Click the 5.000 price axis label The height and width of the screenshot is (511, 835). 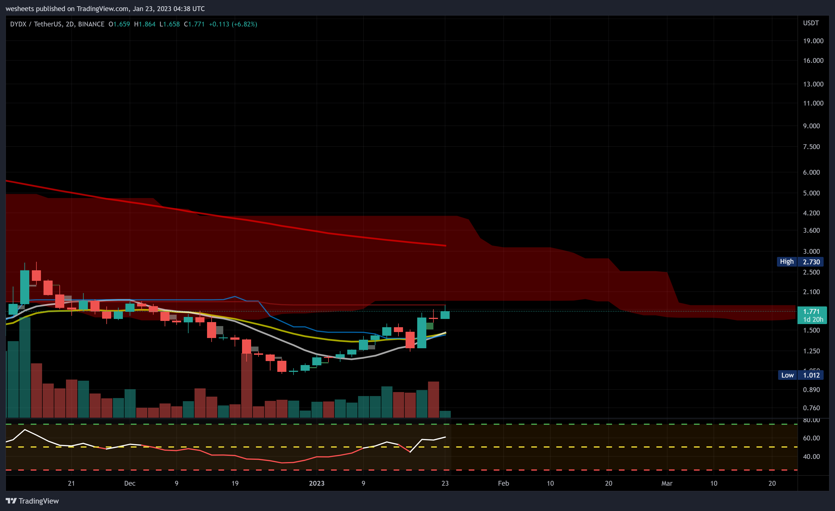pyautogui.click(x=812, y=193)
